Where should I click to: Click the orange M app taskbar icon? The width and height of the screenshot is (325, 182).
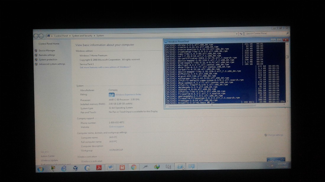click(122, 167)
